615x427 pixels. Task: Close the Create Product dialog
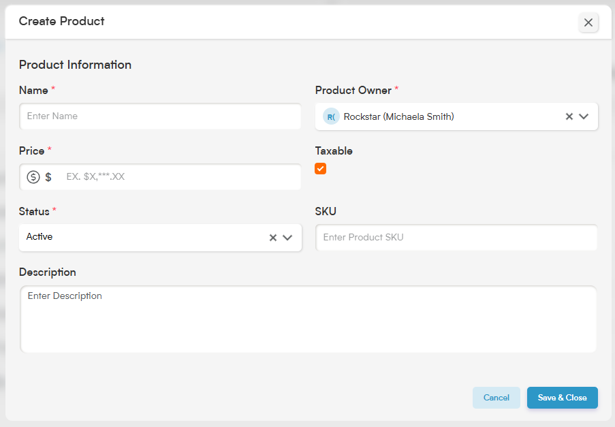[x=588, y=22]
